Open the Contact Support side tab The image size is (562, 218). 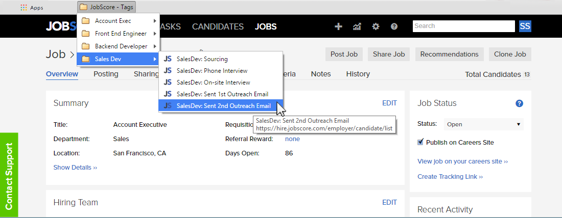tap(9, 175)
